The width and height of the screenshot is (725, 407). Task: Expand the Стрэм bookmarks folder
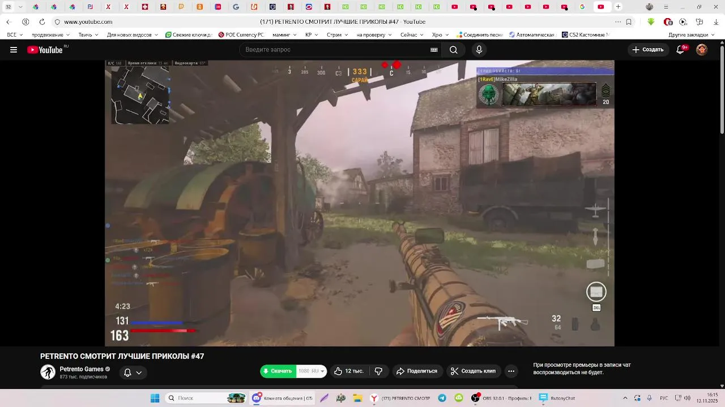[x=338, y=34]
